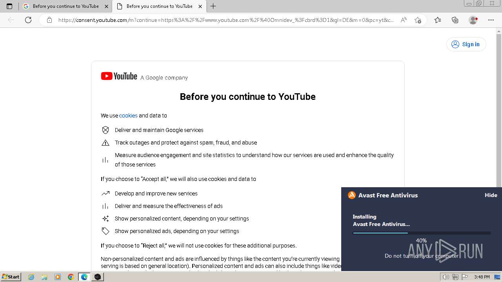Click bar chart icon beside Deliver and measure ads

click(x=105, y=206)
